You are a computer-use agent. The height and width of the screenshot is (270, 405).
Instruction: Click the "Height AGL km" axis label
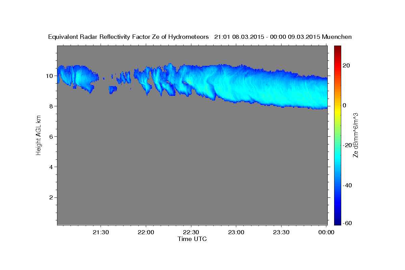(x=38, y=136)
